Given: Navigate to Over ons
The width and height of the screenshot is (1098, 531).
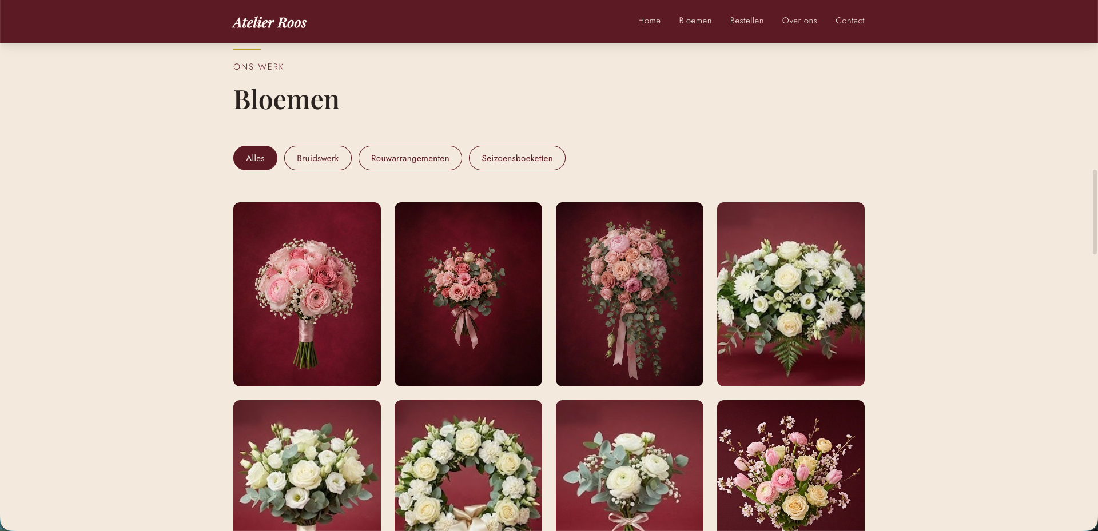Looking at the screenshot, I should (x=799, y=21).
